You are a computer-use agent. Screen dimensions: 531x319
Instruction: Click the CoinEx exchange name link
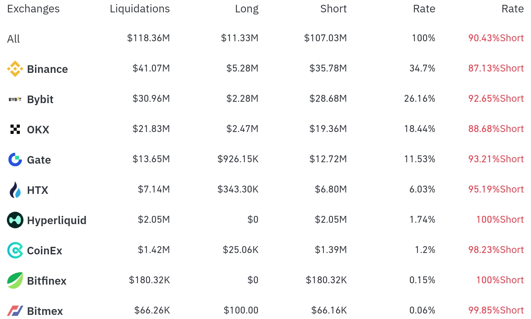(45, 251)
